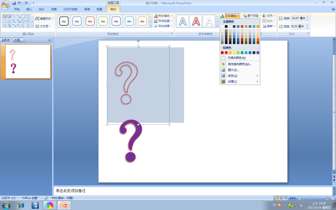Open Internet Explorer from taskbar
Screen dimensions: 336x210
click(21, 206)
